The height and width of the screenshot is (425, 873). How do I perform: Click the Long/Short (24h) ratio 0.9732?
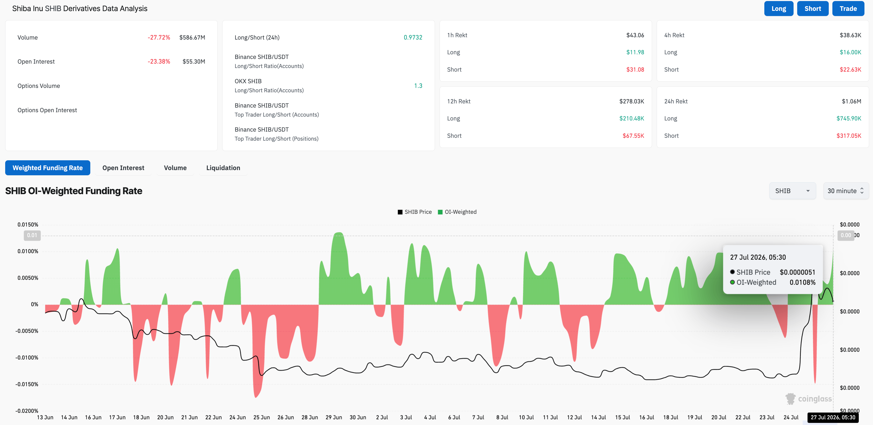point(413,37)
